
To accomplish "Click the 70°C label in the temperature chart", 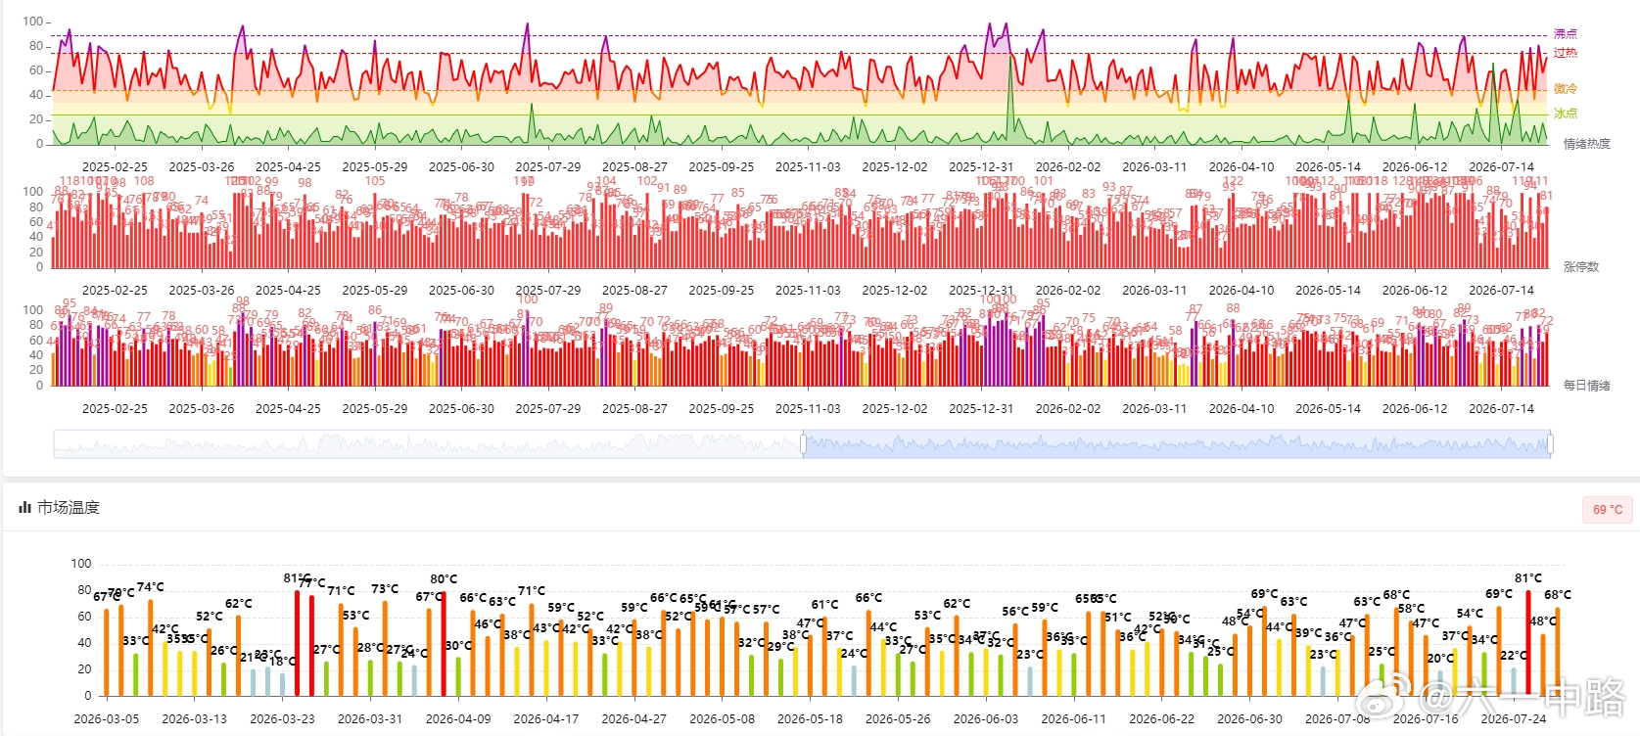I will tap(121, 592).
